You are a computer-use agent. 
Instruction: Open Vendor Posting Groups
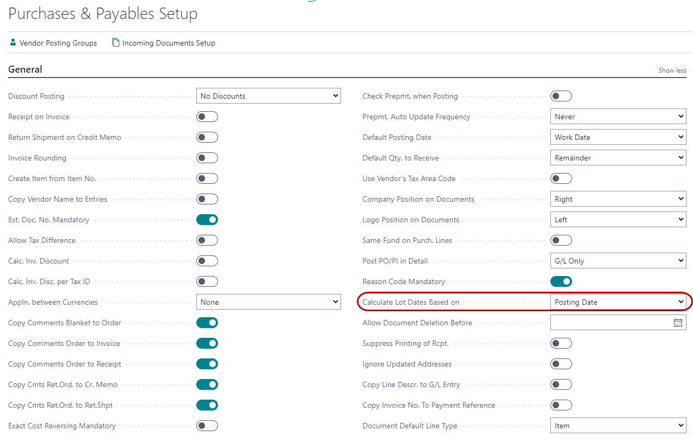(x=58, y=43)
